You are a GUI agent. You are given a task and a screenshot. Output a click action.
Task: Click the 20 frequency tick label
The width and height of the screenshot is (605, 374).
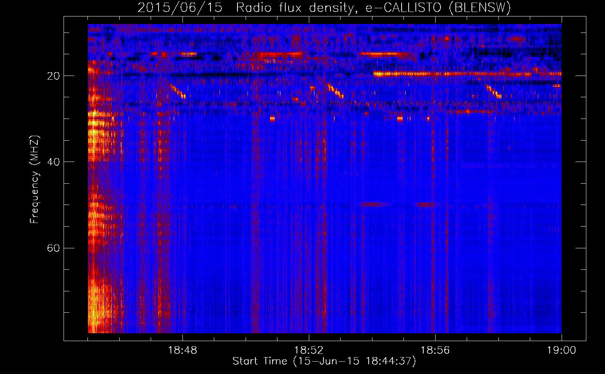click(x=53, y=76)
